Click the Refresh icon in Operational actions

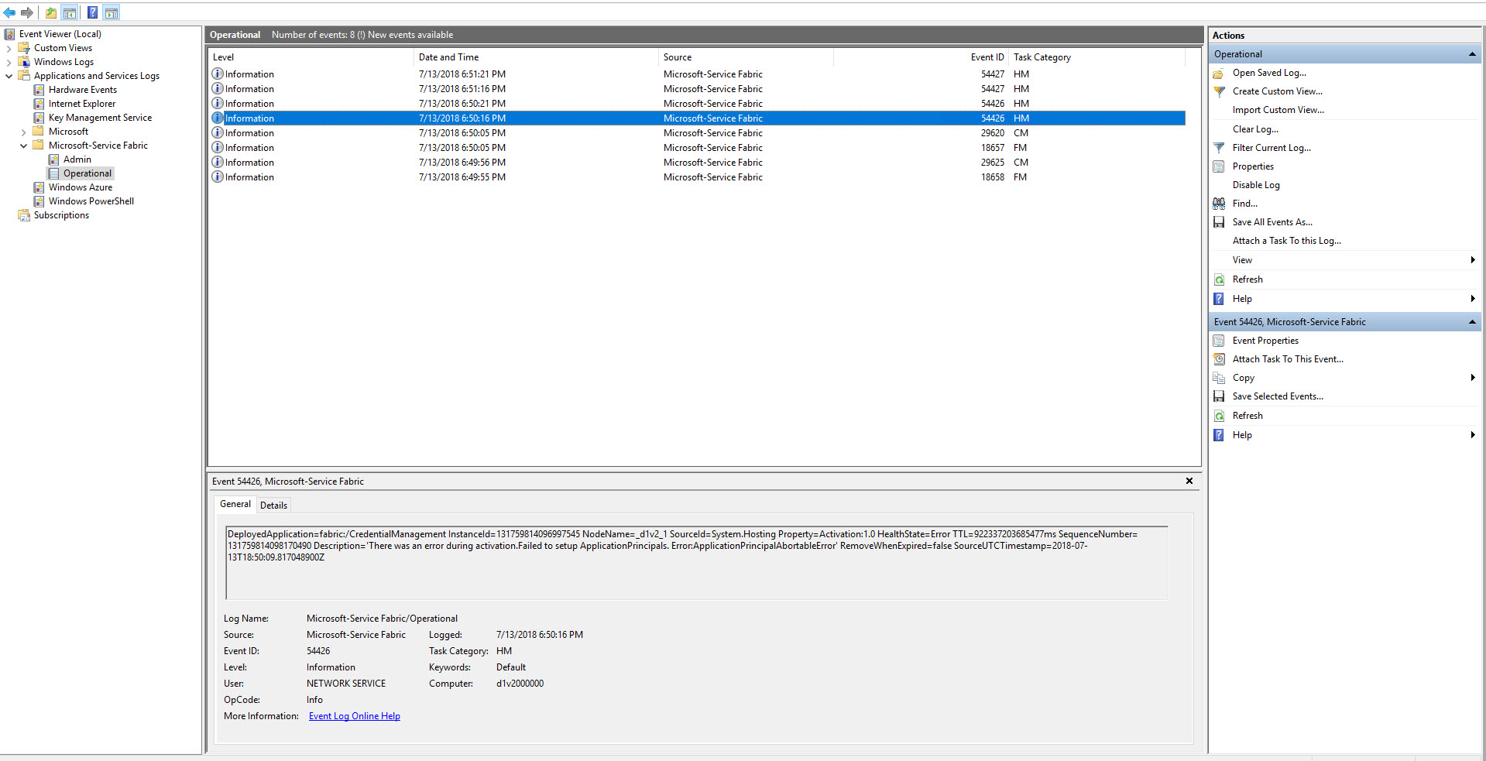1219,279
